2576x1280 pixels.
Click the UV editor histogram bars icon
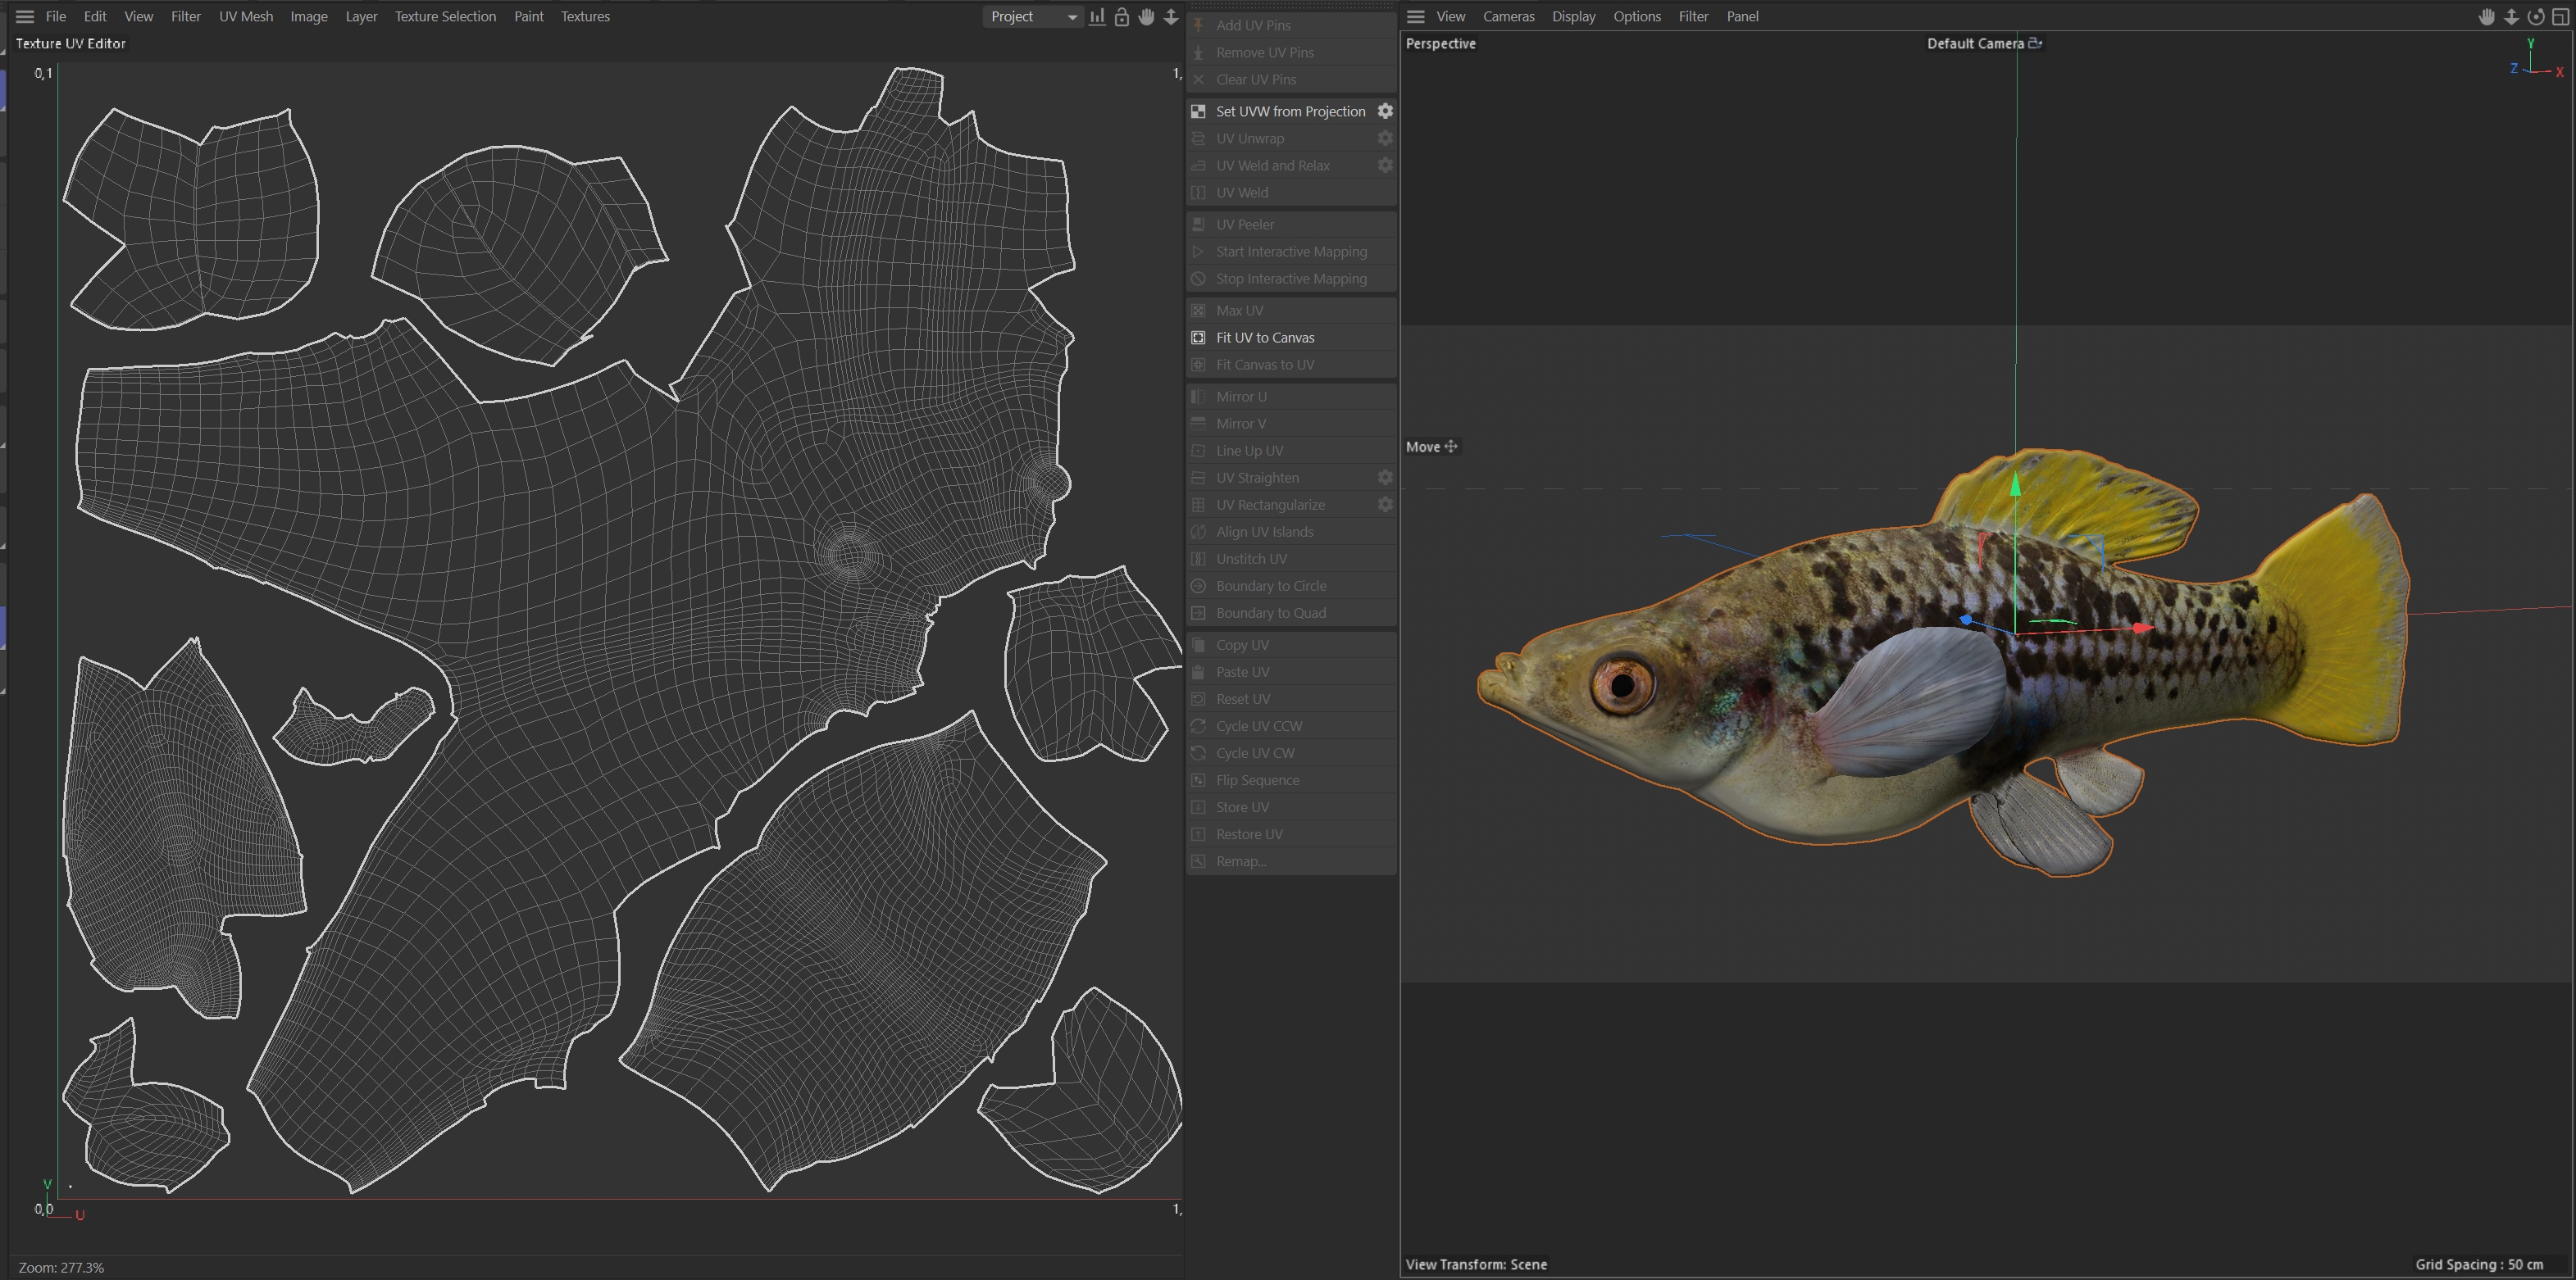click(1097, 17)
